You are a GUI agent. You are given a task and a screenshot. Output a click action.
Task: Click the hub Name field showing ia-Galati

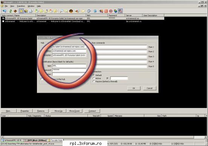[x=69, y=47]
